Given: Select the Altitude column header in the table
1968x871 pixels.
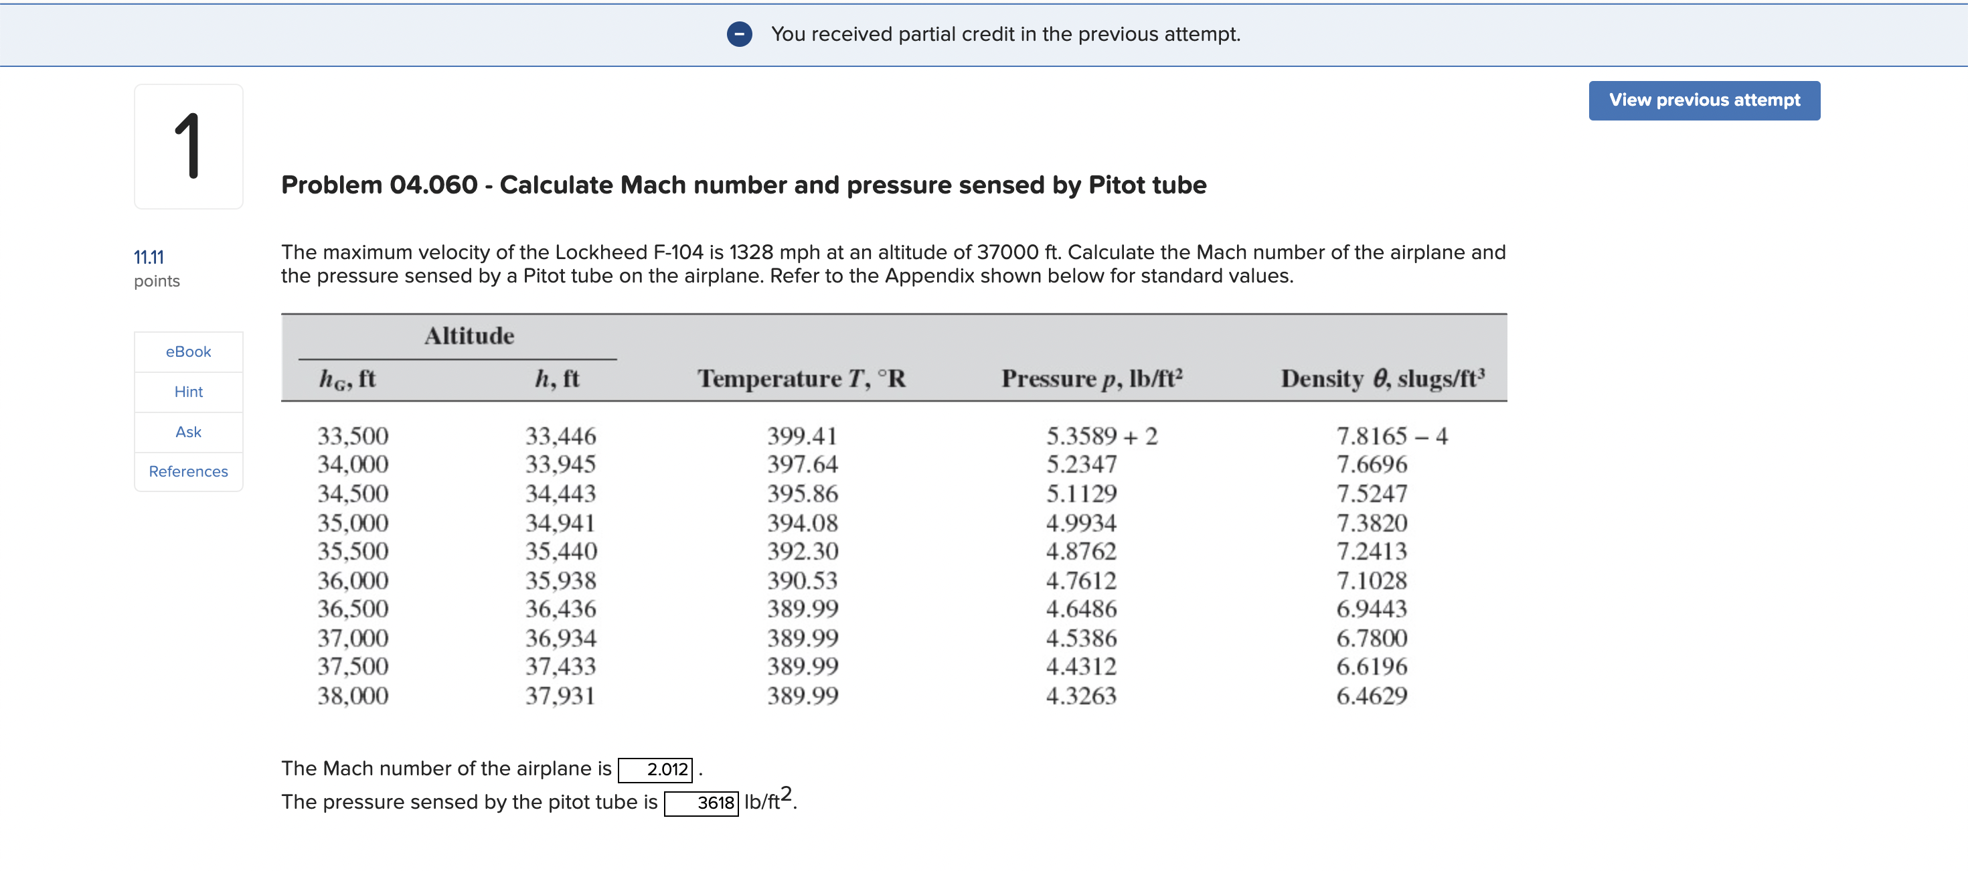Looking at the screenshot, I should (x=470, y=335).
